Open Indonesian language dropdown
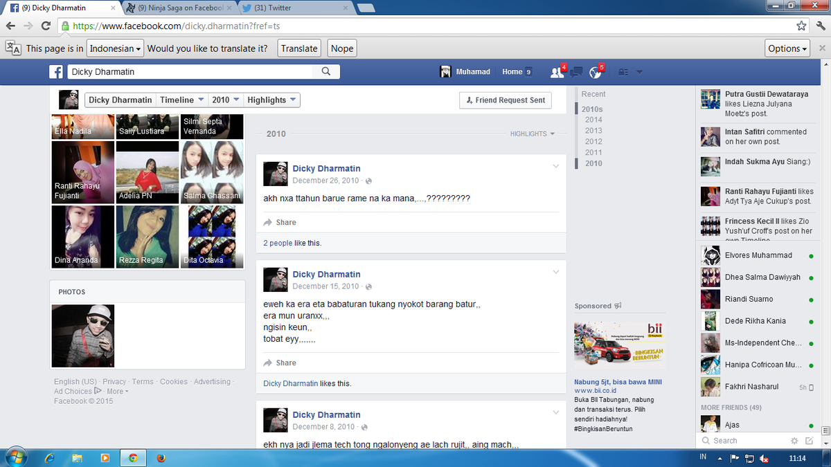Image resolution: width=831 pixels, height=467 pixels. 116,48
